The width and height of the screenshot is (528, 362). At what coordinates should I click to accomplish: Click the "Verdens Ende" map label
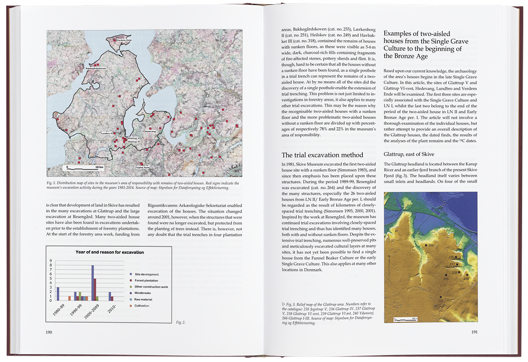[x=124, y=40]
